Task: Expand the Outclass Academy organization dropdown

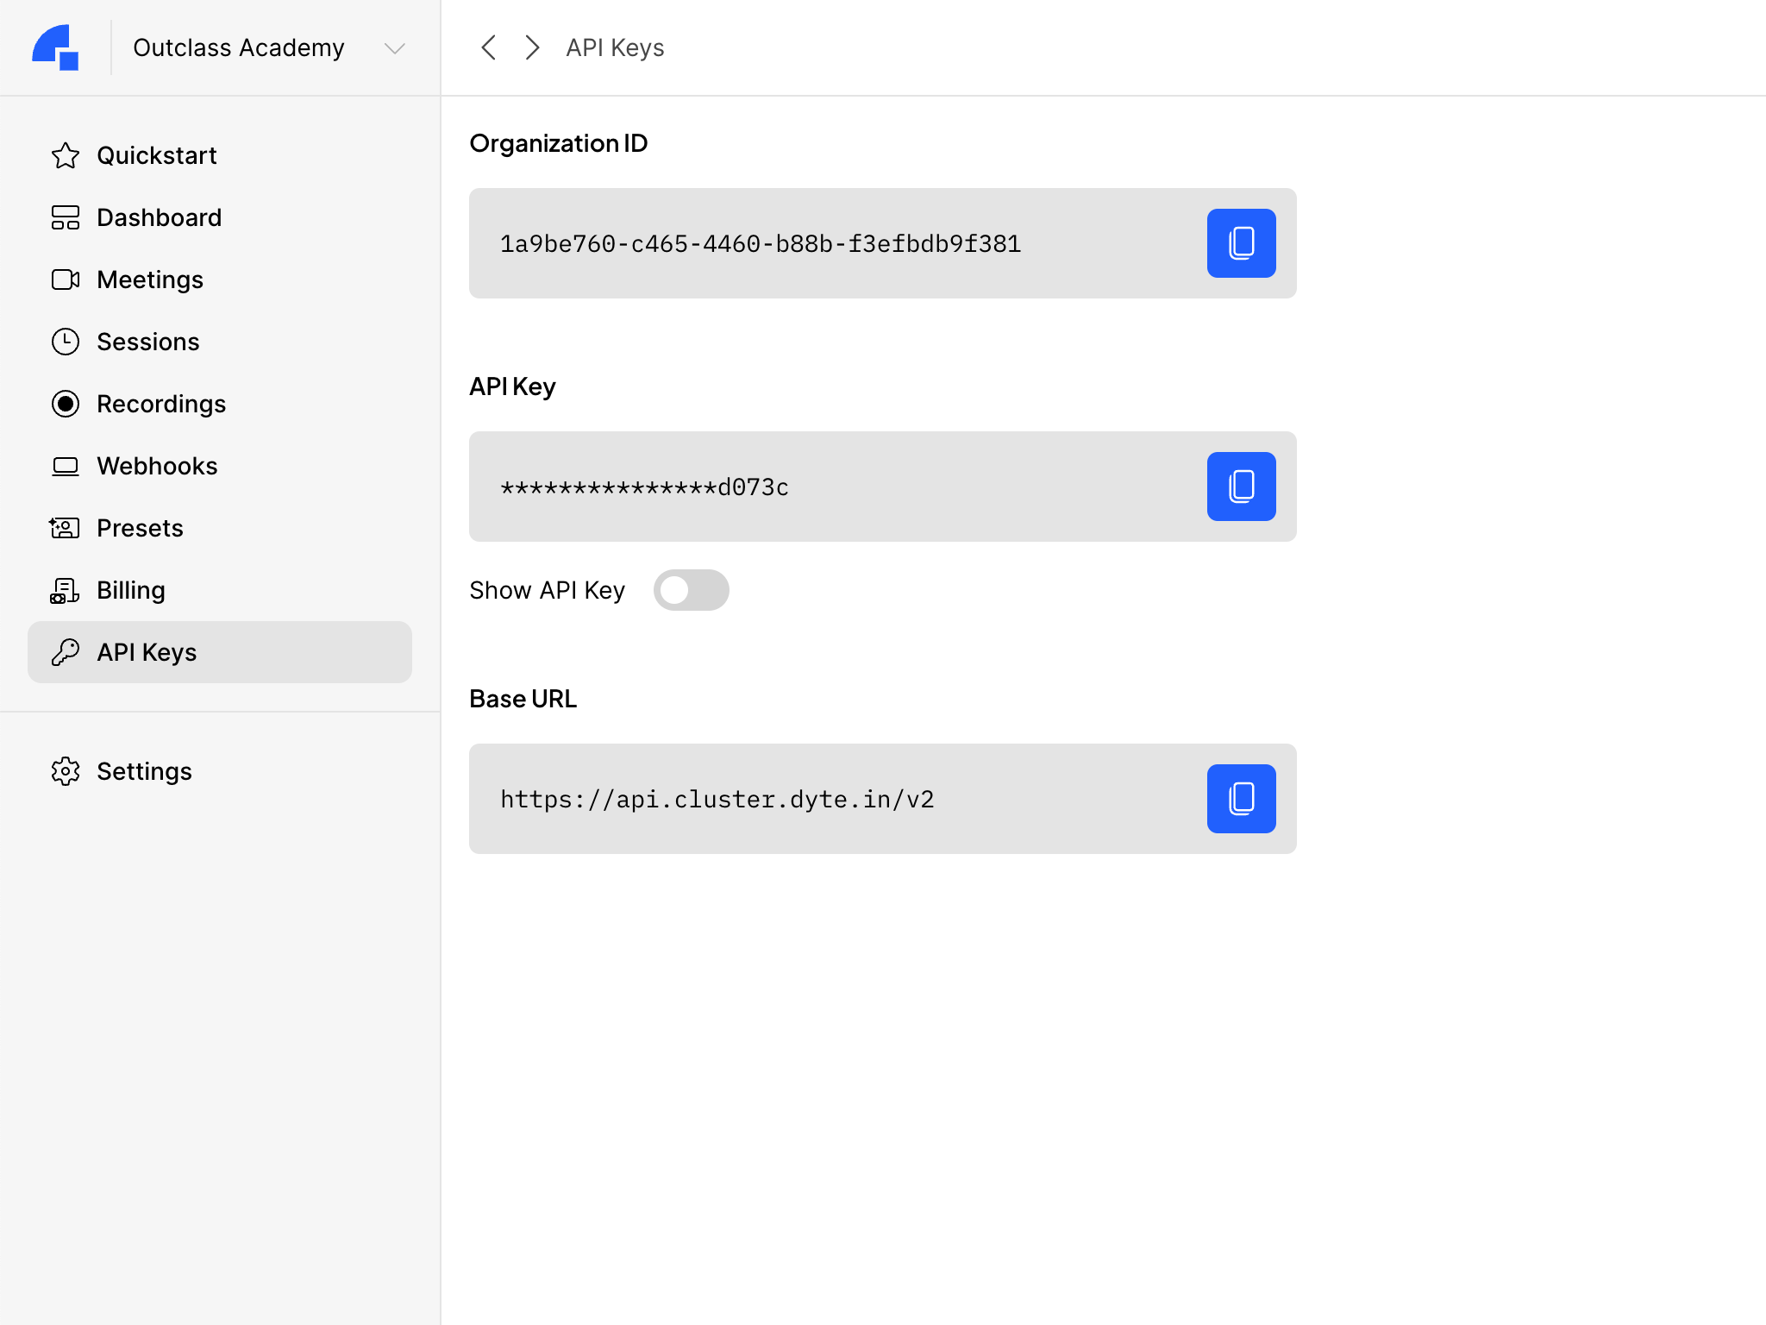Action: click(393, 47)
